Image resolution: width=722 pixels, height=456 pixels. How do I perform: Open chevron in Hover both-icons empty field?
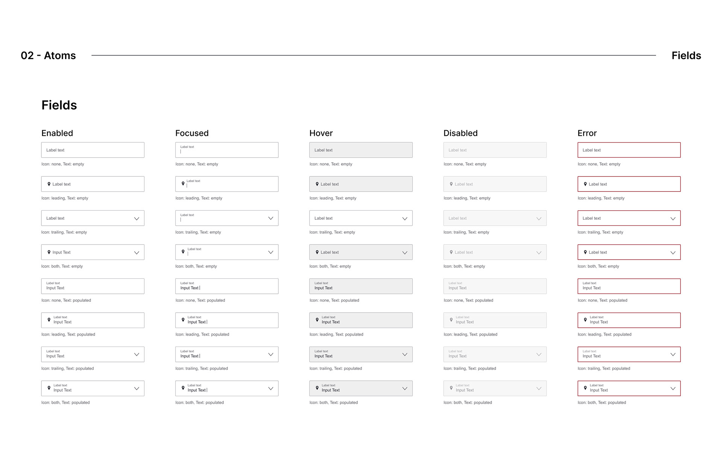405,252
